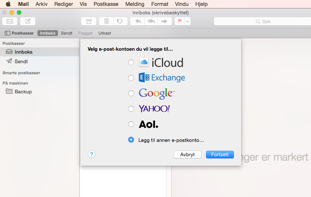Open the Melding menu

pyautogui.click(x=135, y=4)
